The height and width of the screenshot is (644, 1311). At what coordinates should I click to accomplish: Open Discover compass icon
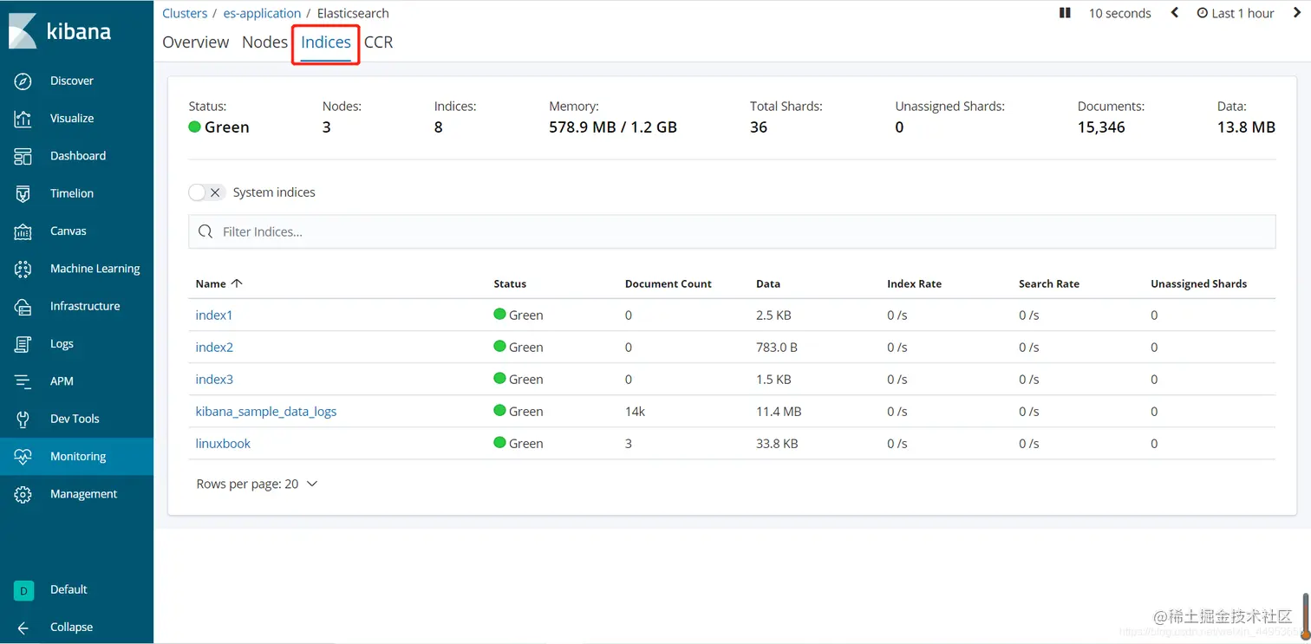pos(23,81)
